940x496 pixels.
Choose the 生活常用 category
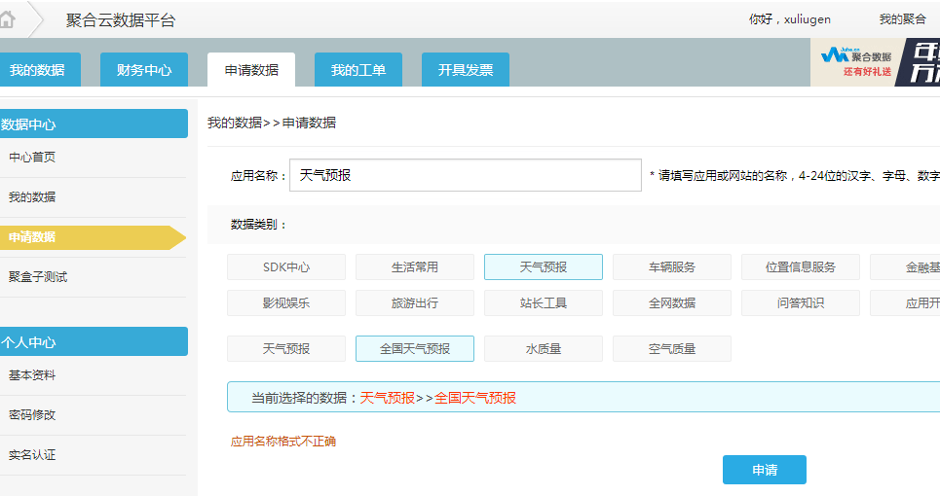(415, 267)
